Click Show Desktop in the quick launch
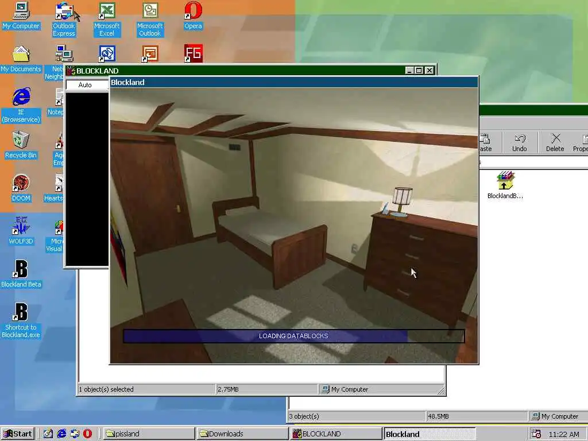This screenshot has height=441, width=588. click(x=48, y=434)
